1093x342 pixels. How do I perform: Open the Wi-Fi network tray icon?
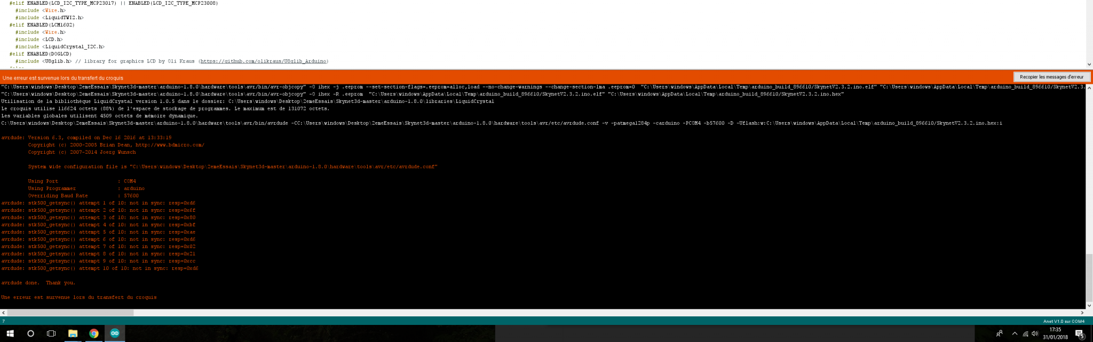(x=1025, y=334)
